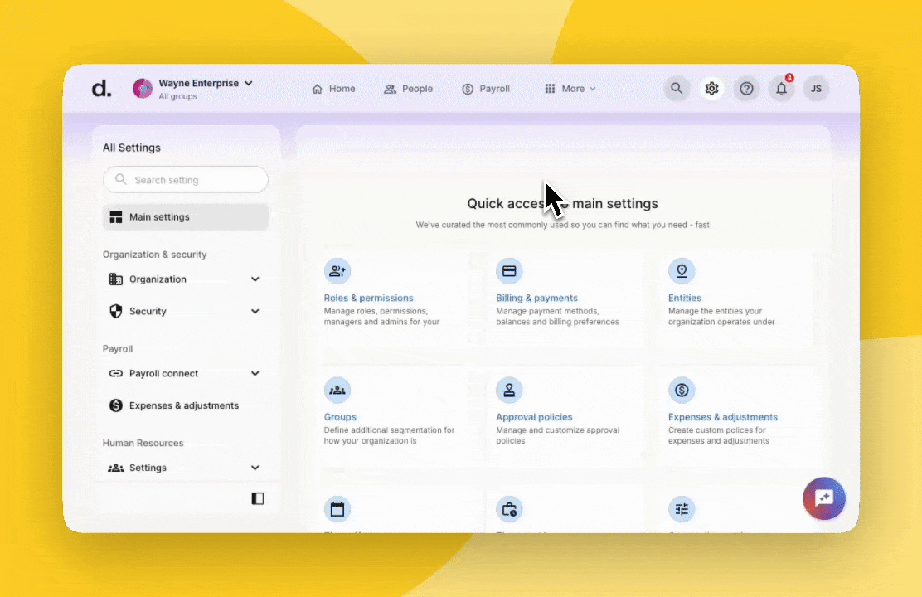The height and width of the screenshot is (597, 922).
Task: Open the settings gear icon
Action: pyautogui.click(x=711, y=89)
